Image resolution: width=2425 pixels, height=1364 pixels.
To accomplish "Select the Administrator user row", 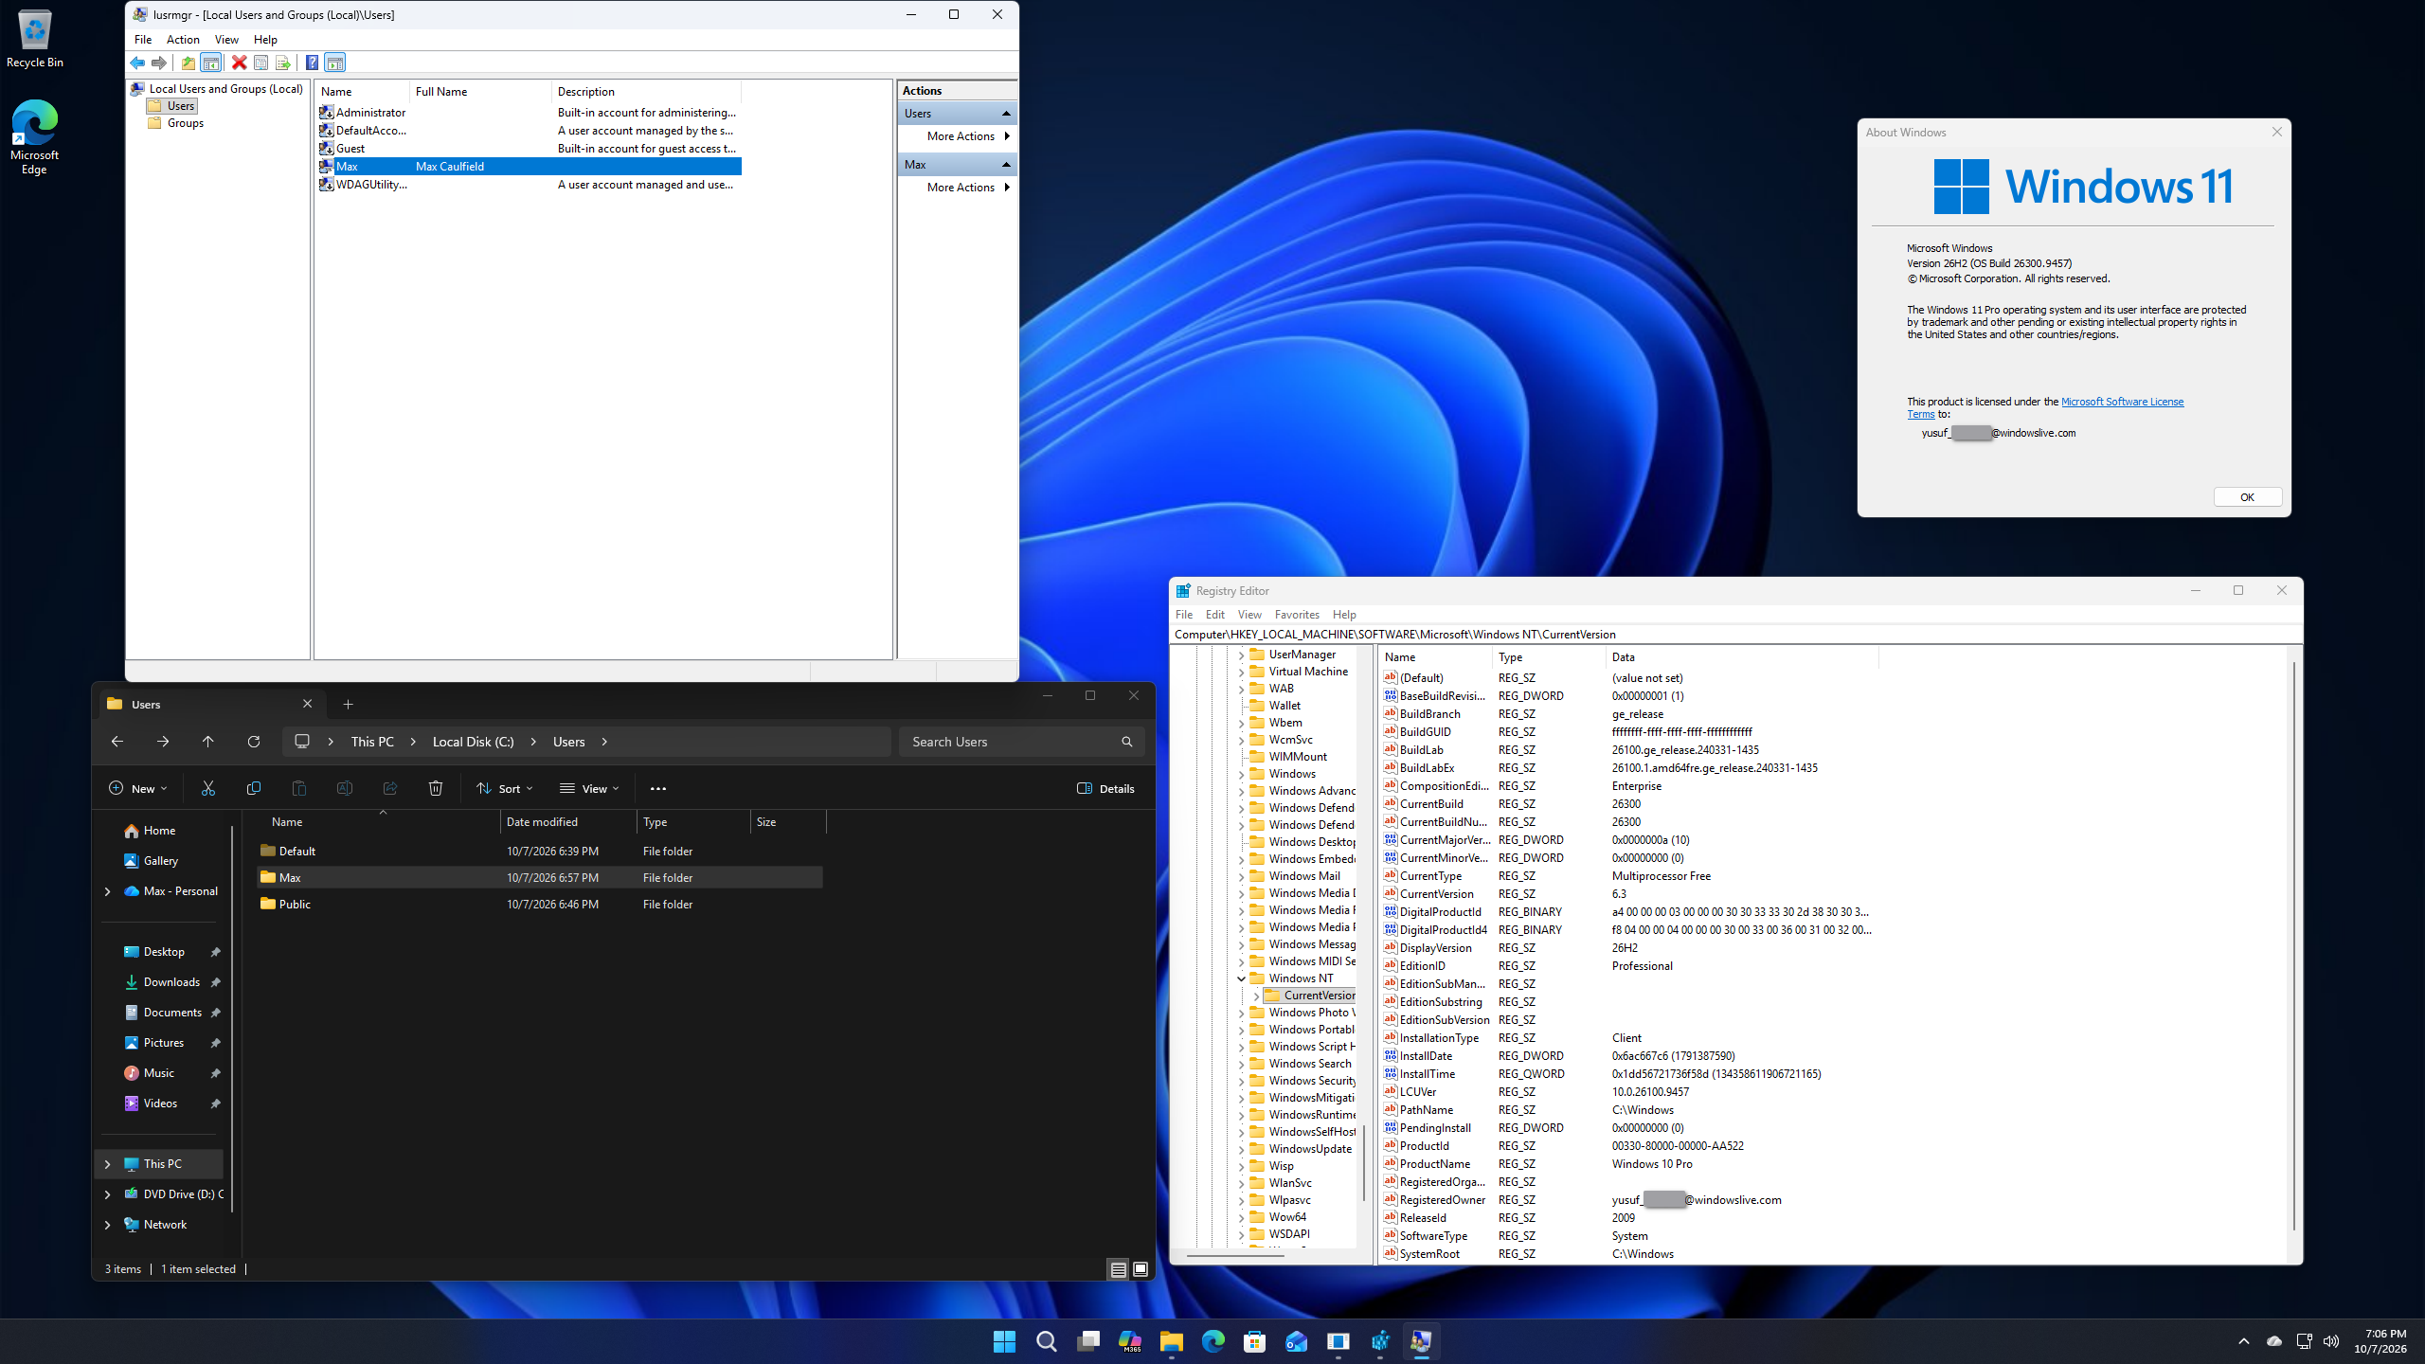I will 529,113.
